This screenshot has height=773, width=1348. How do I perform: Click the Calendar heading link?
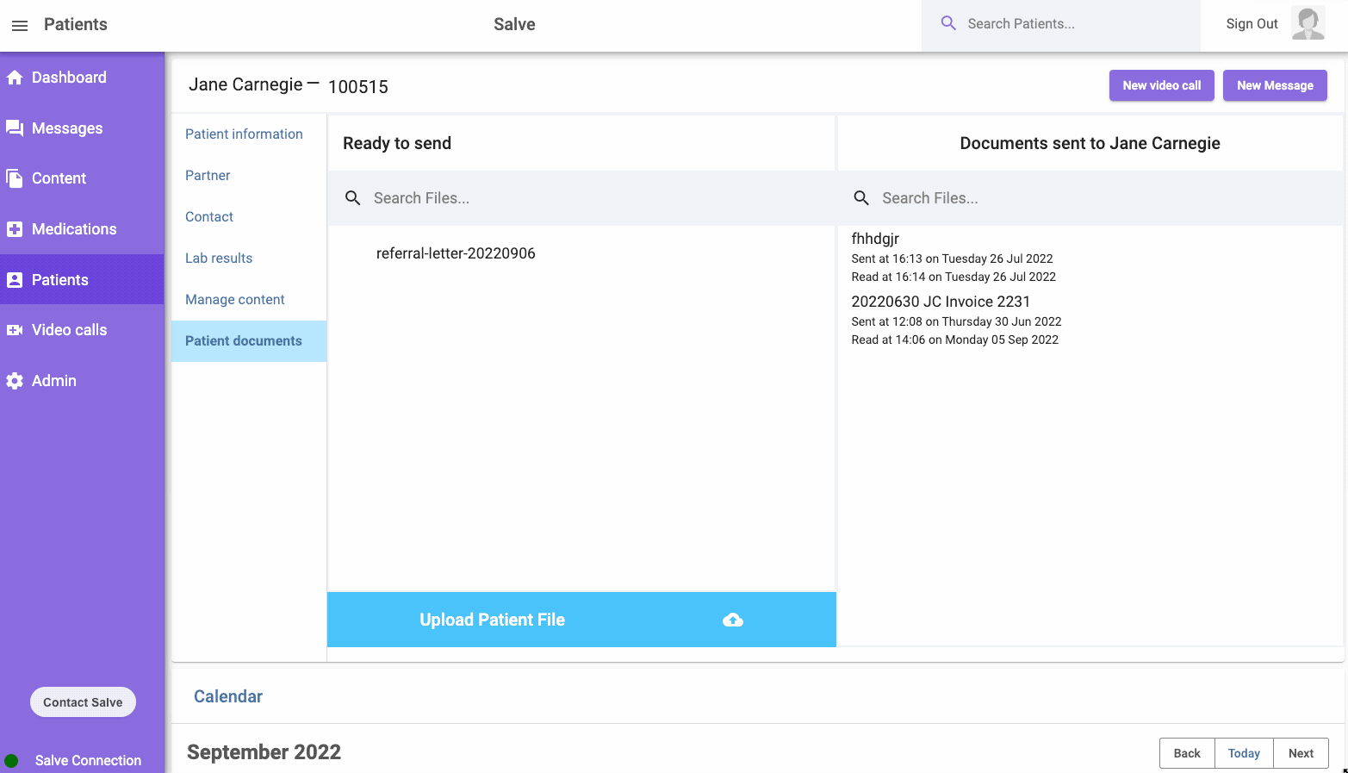(228, 696)
